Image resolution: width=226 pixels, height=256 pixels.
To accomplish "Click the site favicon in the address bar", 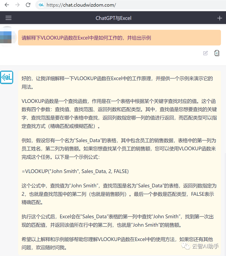I will 41,5.
